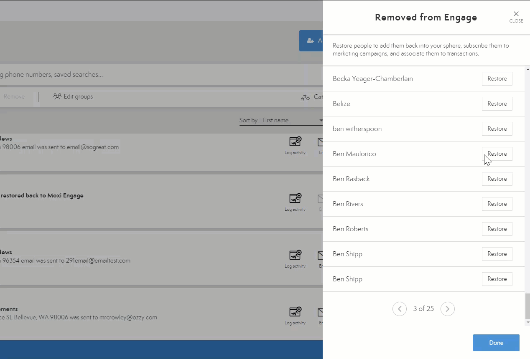Click the disabled Remove menu item

point(14,96)
